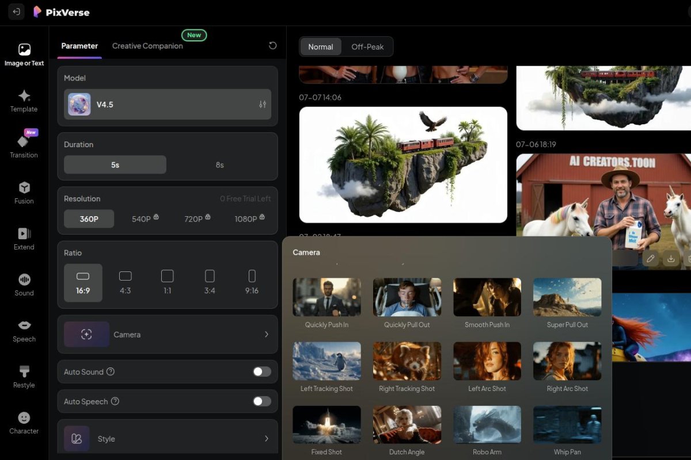Open the Template panel
691x460 pixels.
point(24,101)
